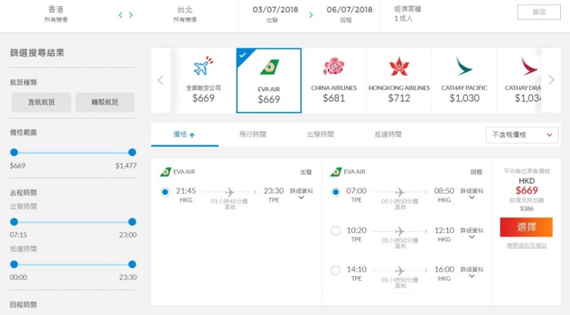
Task: Click the 經濟客艙 1成人 cabin and passengers text
Action: pyautogui.click(x=408, y=14)
